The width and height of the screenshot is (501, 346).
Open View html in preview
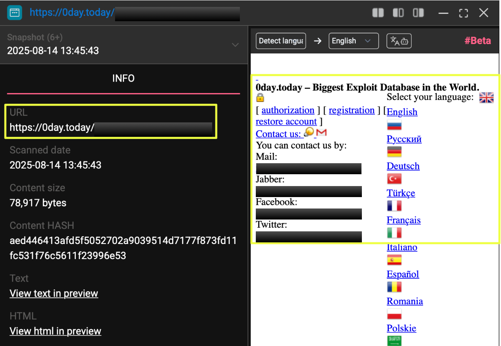coord(55,331)
